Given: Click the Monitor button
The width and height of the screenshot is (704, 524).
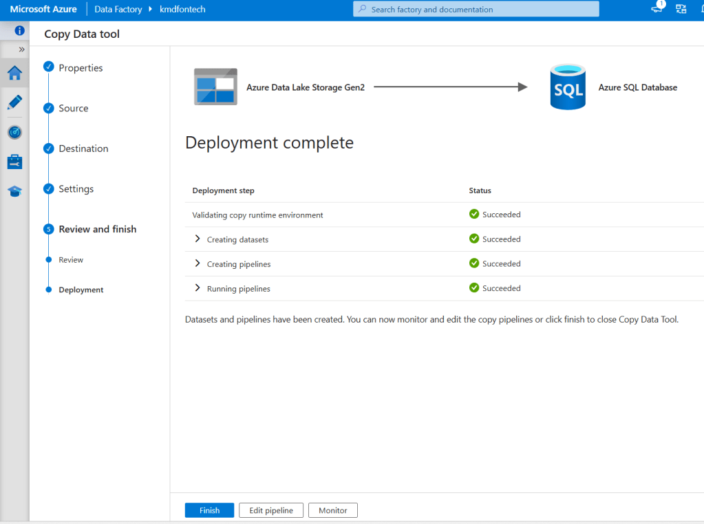Looking at the screenshot, I should 332,510.
